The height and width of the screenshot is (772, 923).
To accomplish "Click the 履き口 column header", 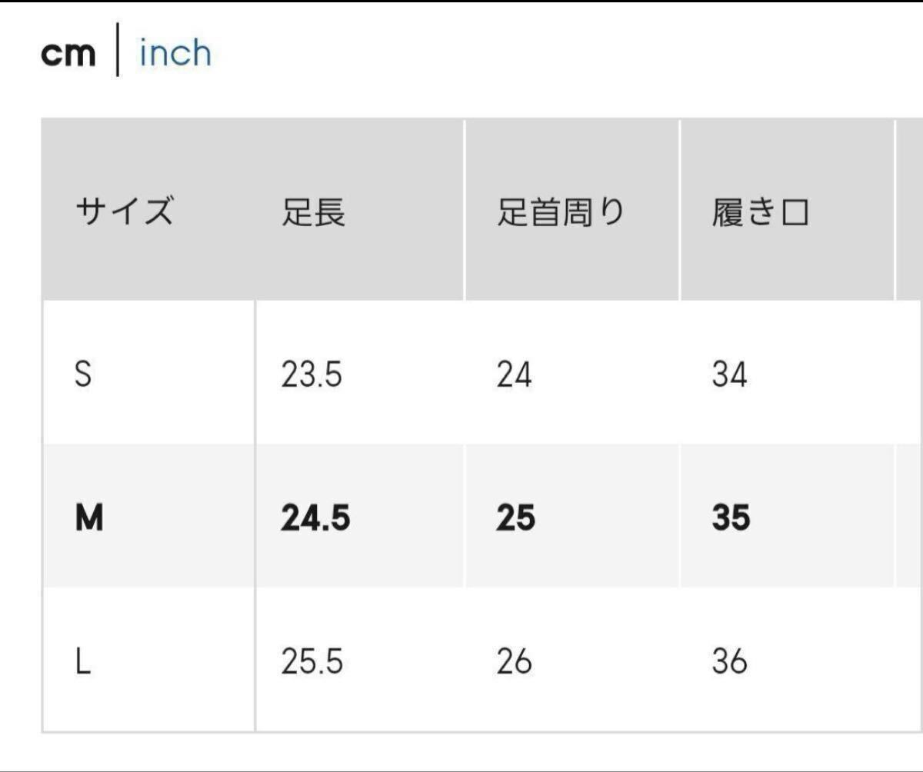I will tap(760, 211).
